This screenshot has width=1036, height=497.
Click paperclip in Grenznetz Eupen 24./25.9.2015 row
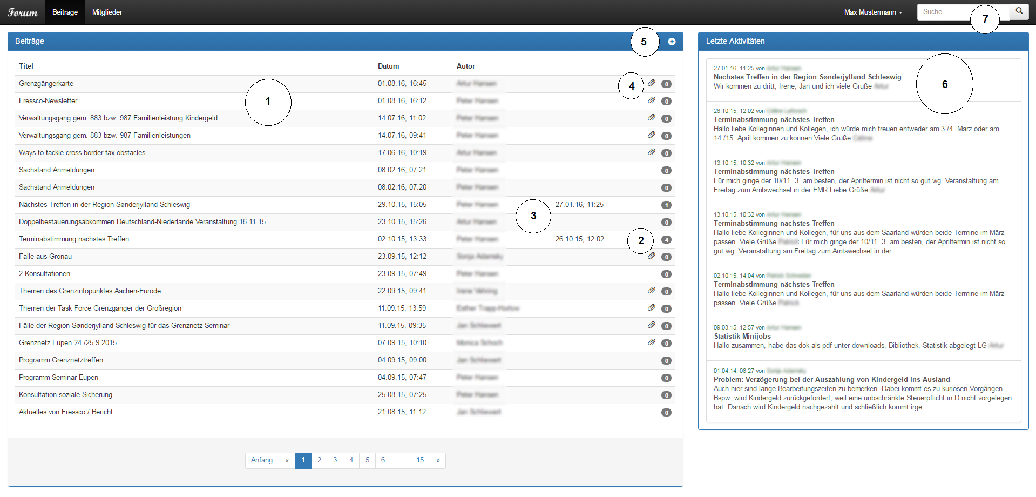click(x=652, y=342)
